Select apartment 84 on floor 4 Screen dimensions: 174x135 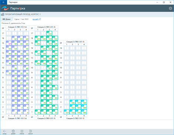click(x=55, y=97)
